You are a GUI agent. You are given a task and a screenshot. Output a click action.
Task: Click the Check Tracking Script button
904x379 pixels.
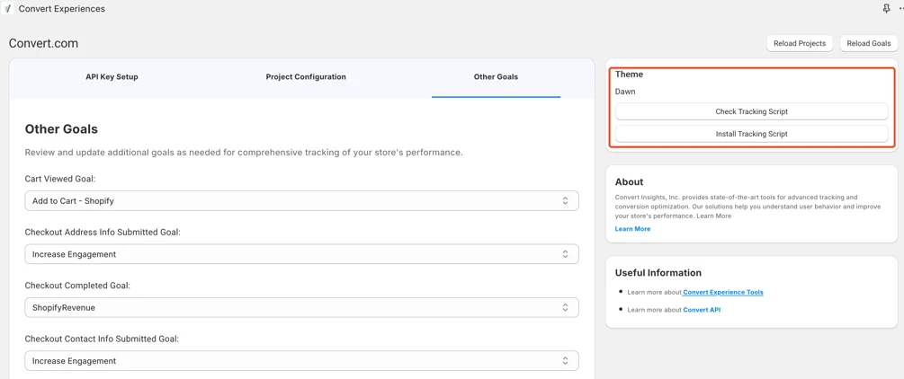[x=751, y=111]
